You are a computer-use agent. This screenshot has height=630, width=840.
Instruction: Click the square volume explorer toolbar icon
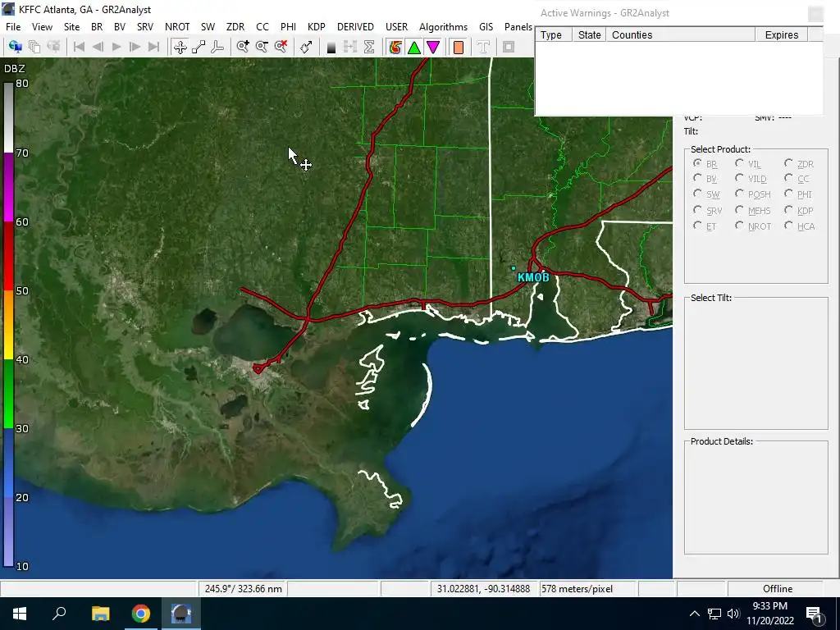coord(509,47)
